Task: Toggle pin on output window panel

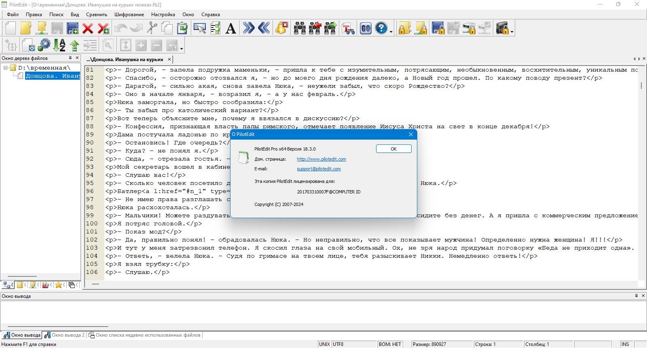Action: [x=636, y=296]
